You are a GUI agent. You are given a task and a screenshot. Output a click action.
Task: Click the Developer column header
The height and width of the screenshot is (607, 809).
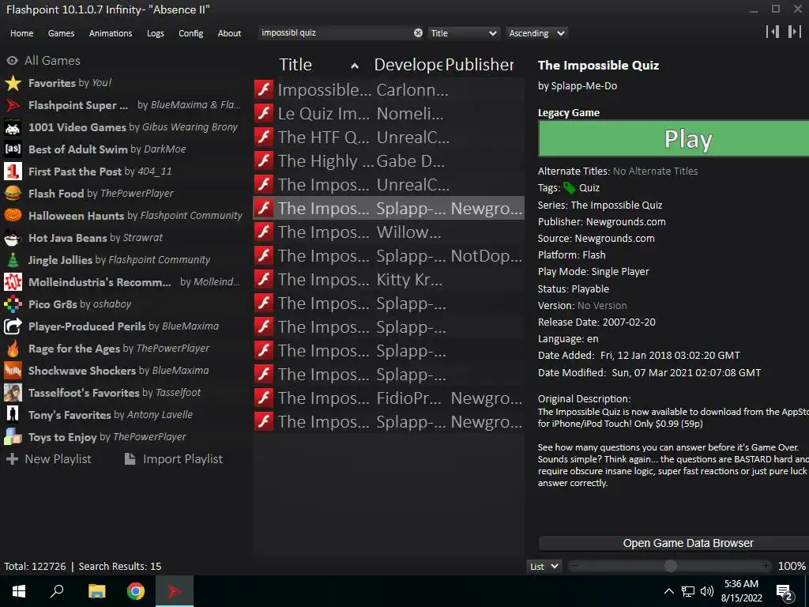click(408, 65)
